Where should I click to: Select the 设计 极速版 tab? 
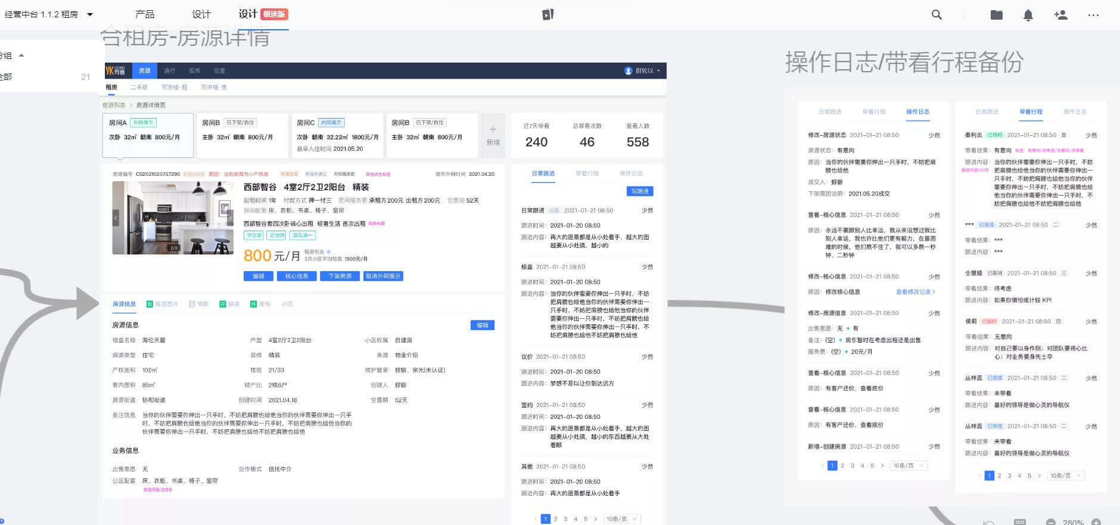tap(263, 14)
